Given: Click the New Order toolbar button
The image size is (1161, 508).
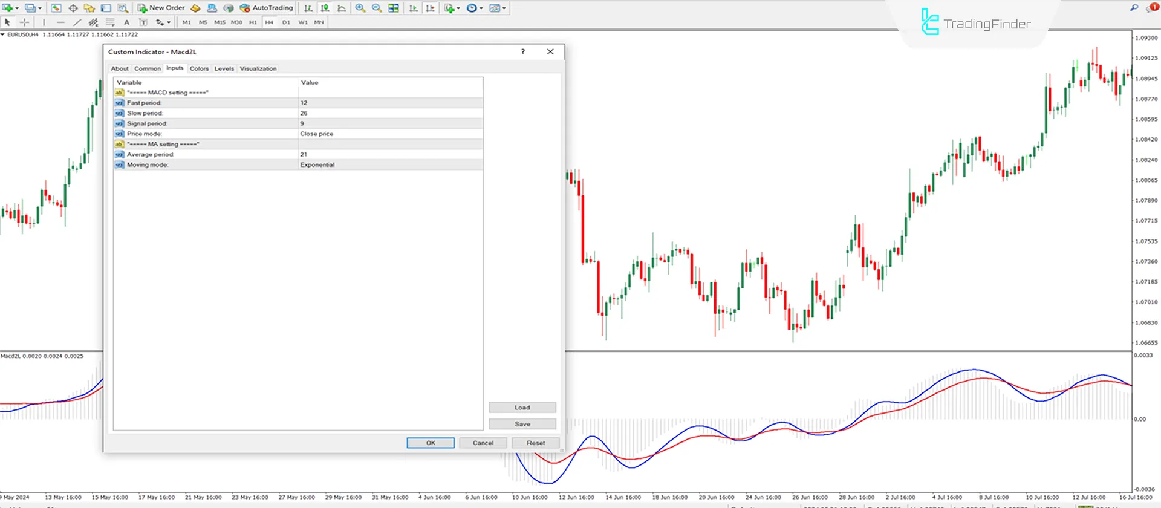Looking at the screenshot, I should [161, 8].
